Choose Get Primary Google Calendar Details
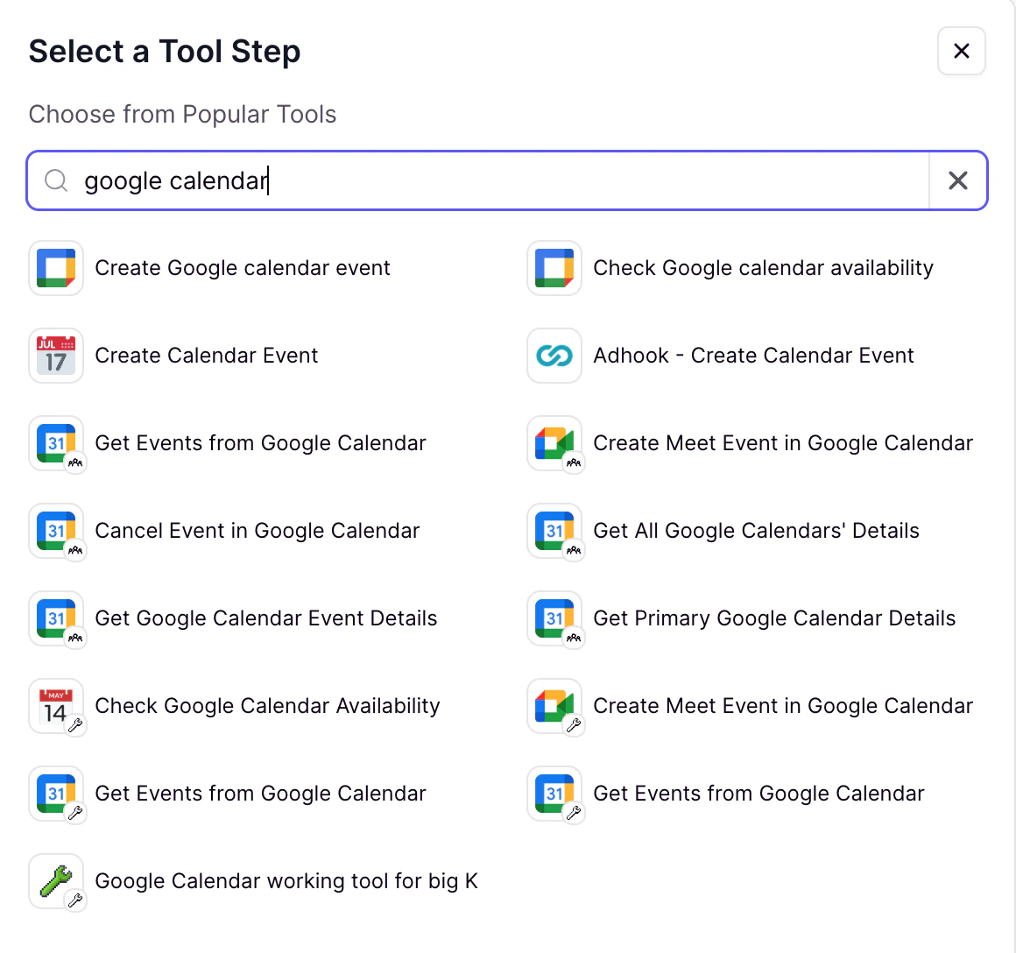The image size is (1016, 953). pos(774,618)
